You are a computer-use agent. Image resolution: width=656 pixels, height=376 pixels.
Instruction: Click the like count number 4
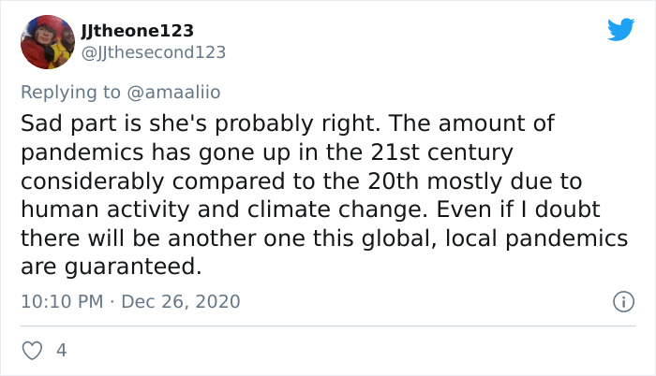62,351
